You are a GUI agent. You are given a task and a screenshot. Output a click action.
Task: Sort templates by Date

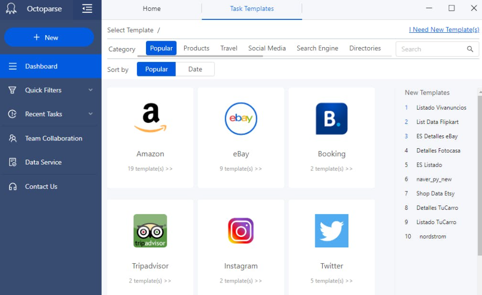(195, 69)
